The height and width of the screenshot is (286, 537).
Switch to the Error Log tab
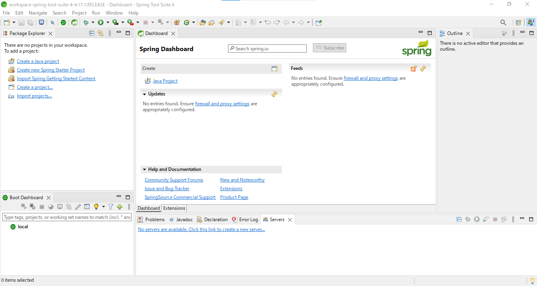pos(245,220)
